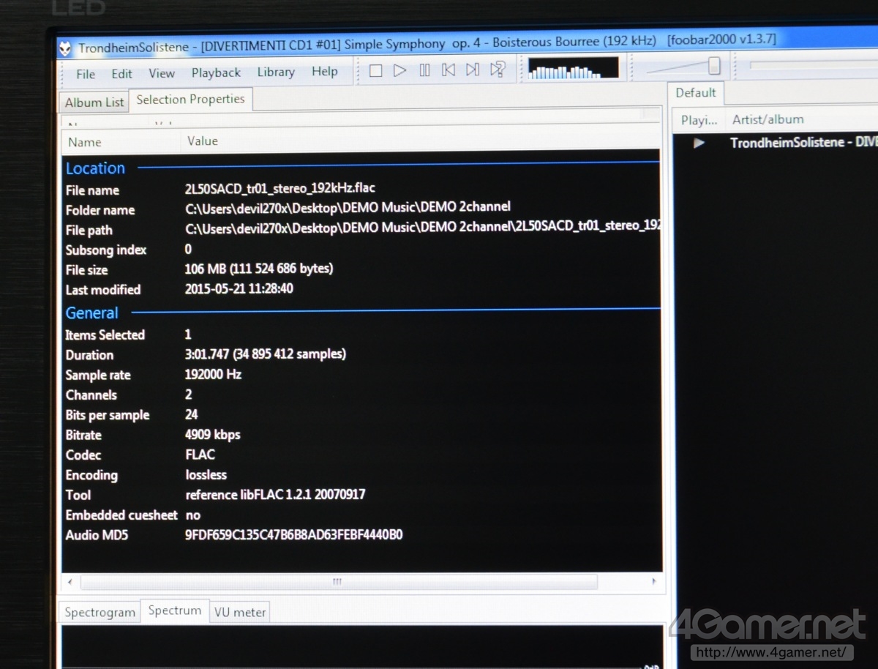Select the Bitrate value 4909 kbps

point(212,435)
